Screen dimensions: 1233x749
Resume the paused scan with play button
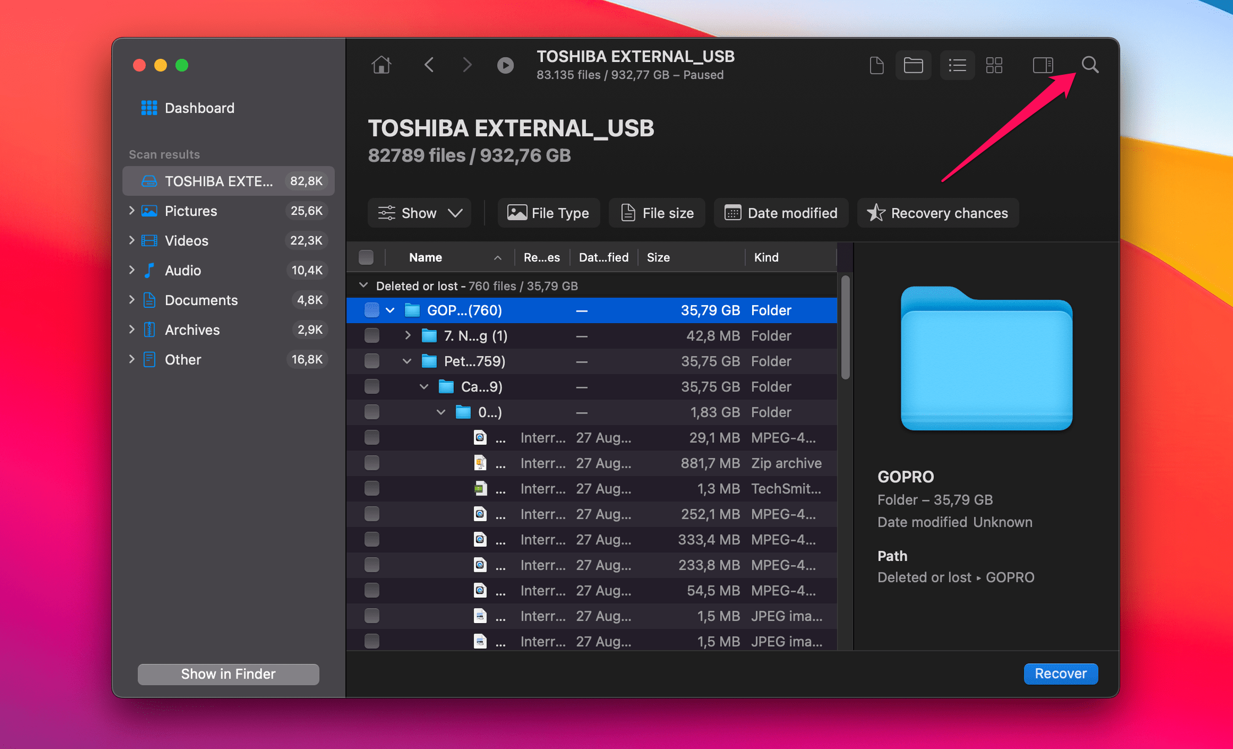505,65
